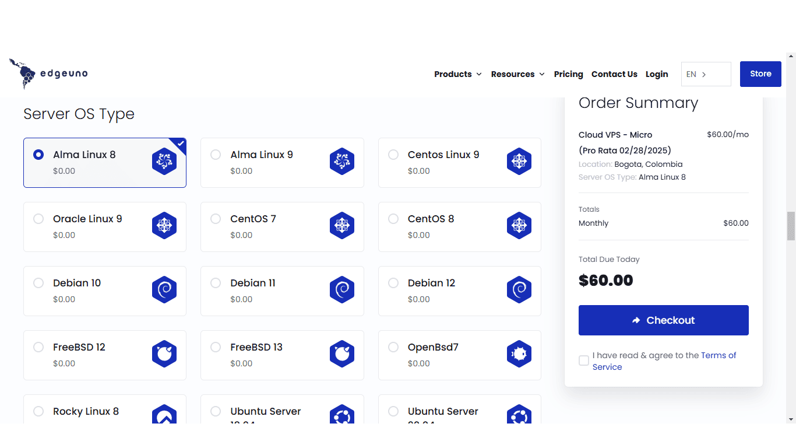Choose the OpenBsd7 radio option
This screenshot has width=796, height=448.
[393, 347]
